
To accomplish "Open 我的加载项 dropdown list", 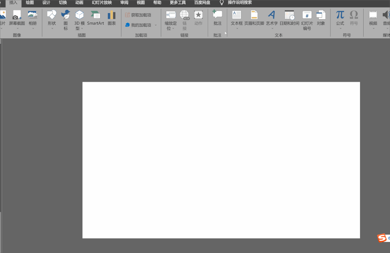I will 156,25.
